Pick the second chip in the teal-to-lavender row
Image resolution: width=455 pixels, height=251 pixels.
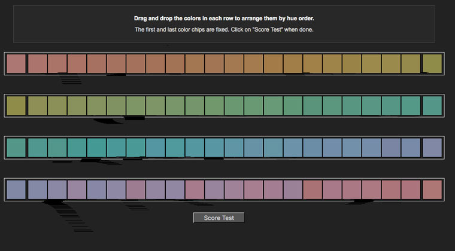[38, 148]
